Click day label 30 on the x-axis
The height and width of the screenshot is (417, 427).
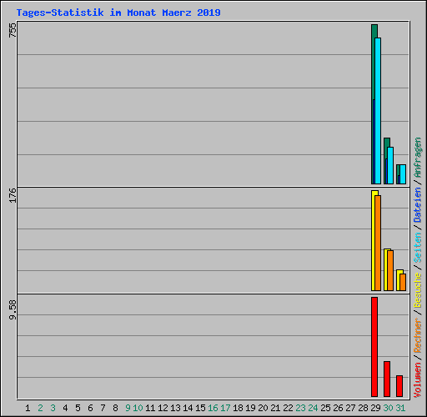388,408
